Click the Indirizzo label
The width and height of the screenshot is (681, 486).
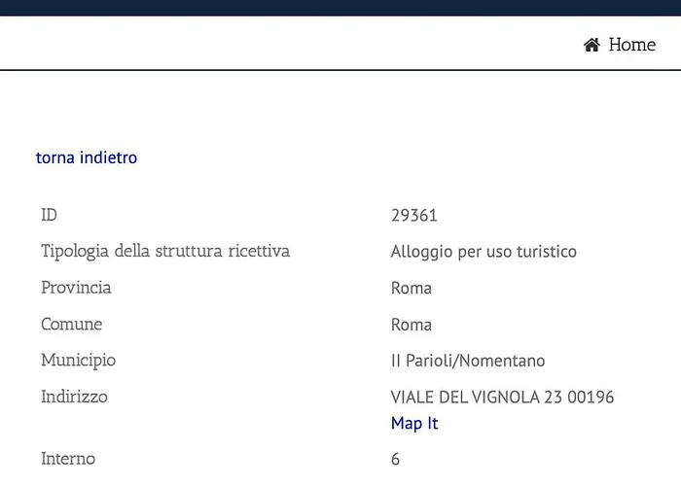click(74, 397)
